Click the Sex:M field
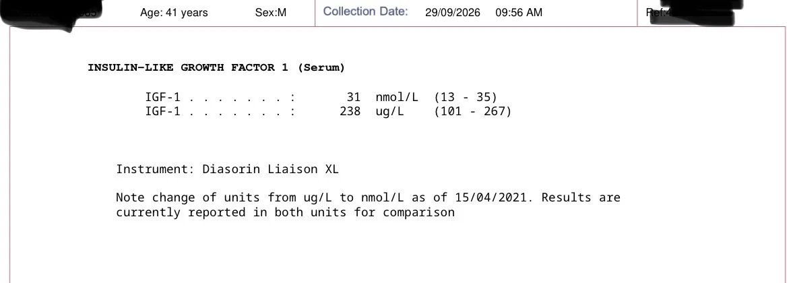793x283 pixels. pos(271,13)
